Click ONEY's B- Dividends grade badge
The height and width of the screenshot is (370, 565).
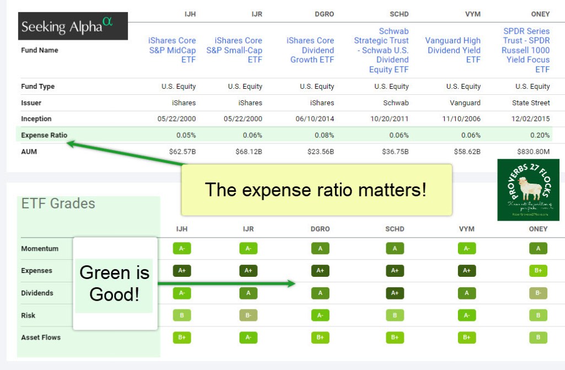pos(538,293)
